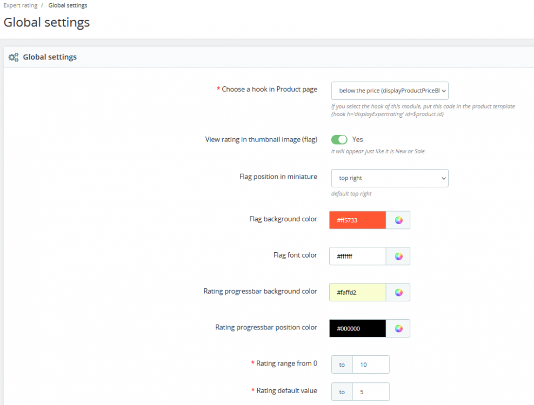Image resolution: width=534 pixels, height=405 pixels.
Task: Open progressbar background color picker icon
Action: 398,293
